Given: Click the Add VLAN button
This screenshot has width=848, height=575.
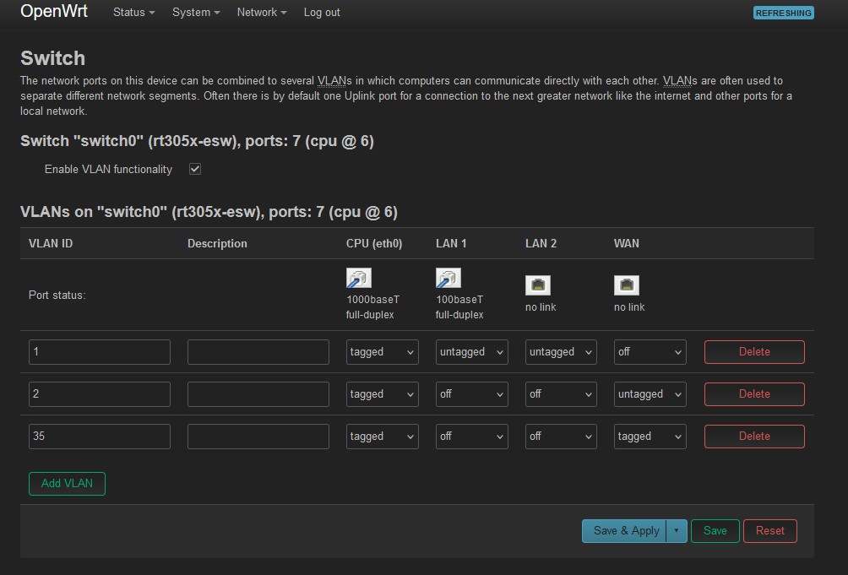Looking at the screenshot, I should 67,484.
